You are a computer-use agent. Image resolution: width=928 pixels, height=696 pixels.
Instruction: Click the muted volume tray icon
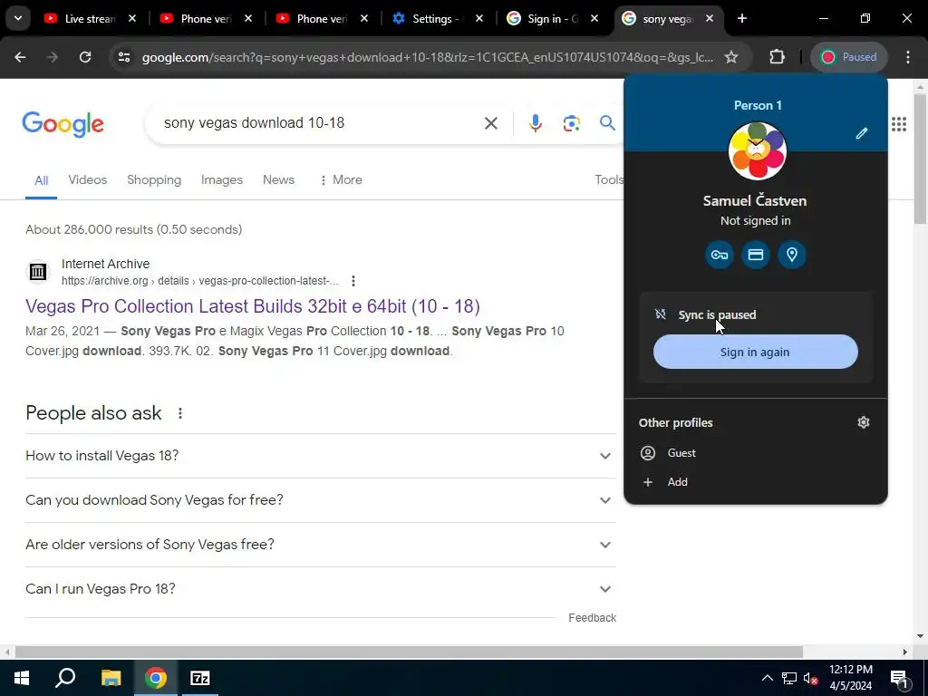(x=810, y=678)
